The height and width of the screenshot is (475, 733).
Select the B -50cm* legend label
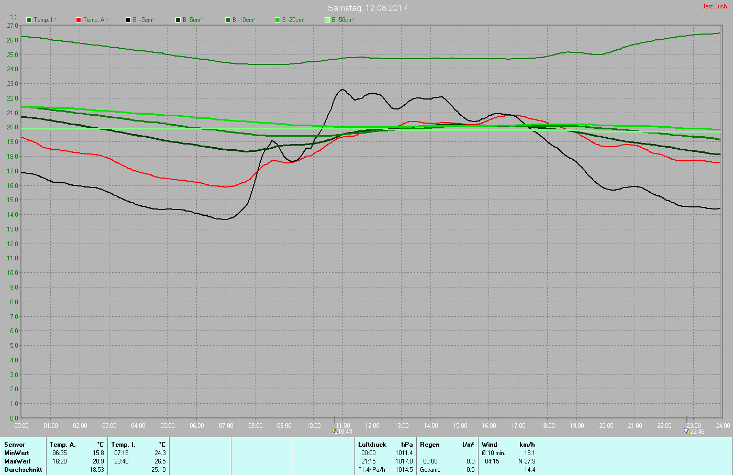point(343,20)
